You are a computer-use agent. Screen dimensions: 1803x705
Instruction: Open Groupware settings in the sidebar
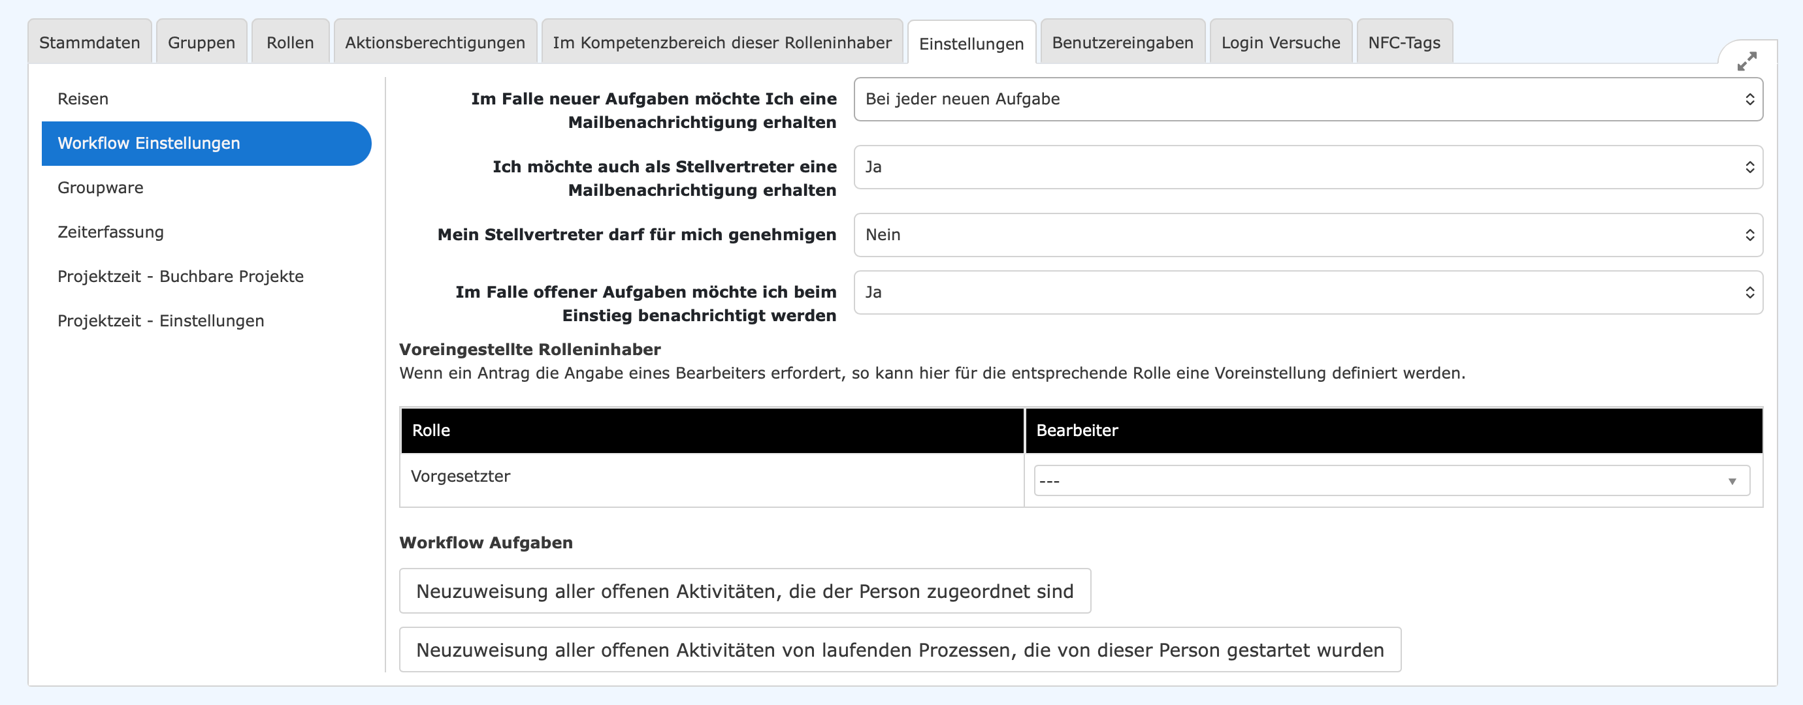(x=206, y=187)
